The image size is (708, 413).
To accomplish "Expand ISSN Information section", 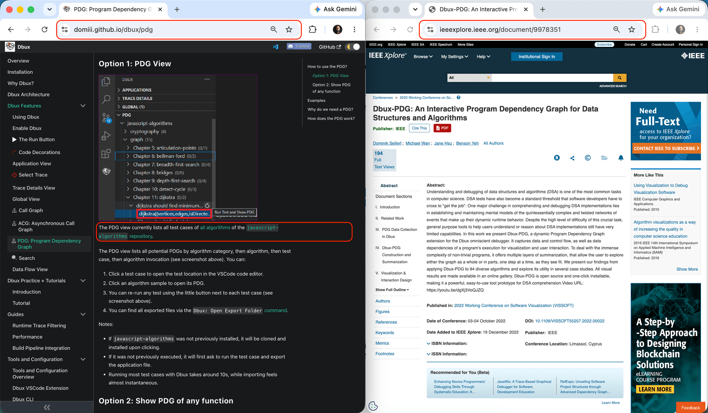I will [x=447, y=354].
